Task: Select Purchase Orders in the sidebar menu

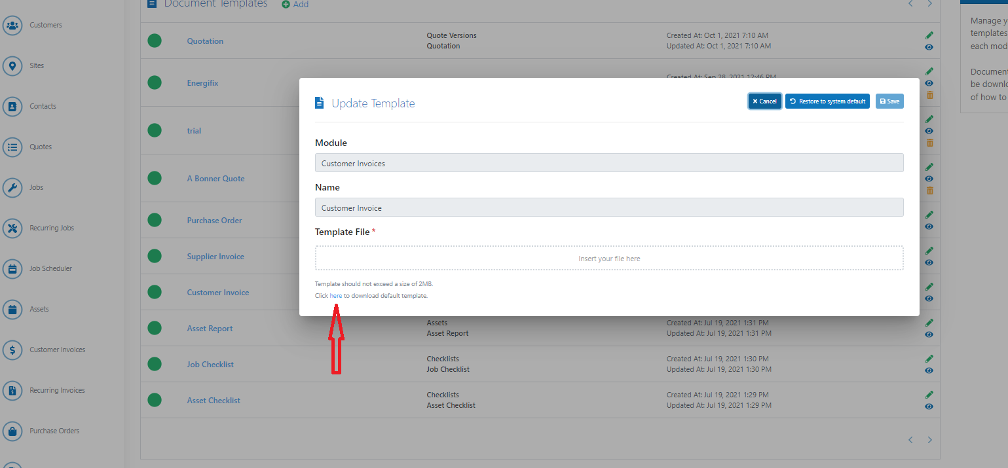Action: click(x=54, y=431)
